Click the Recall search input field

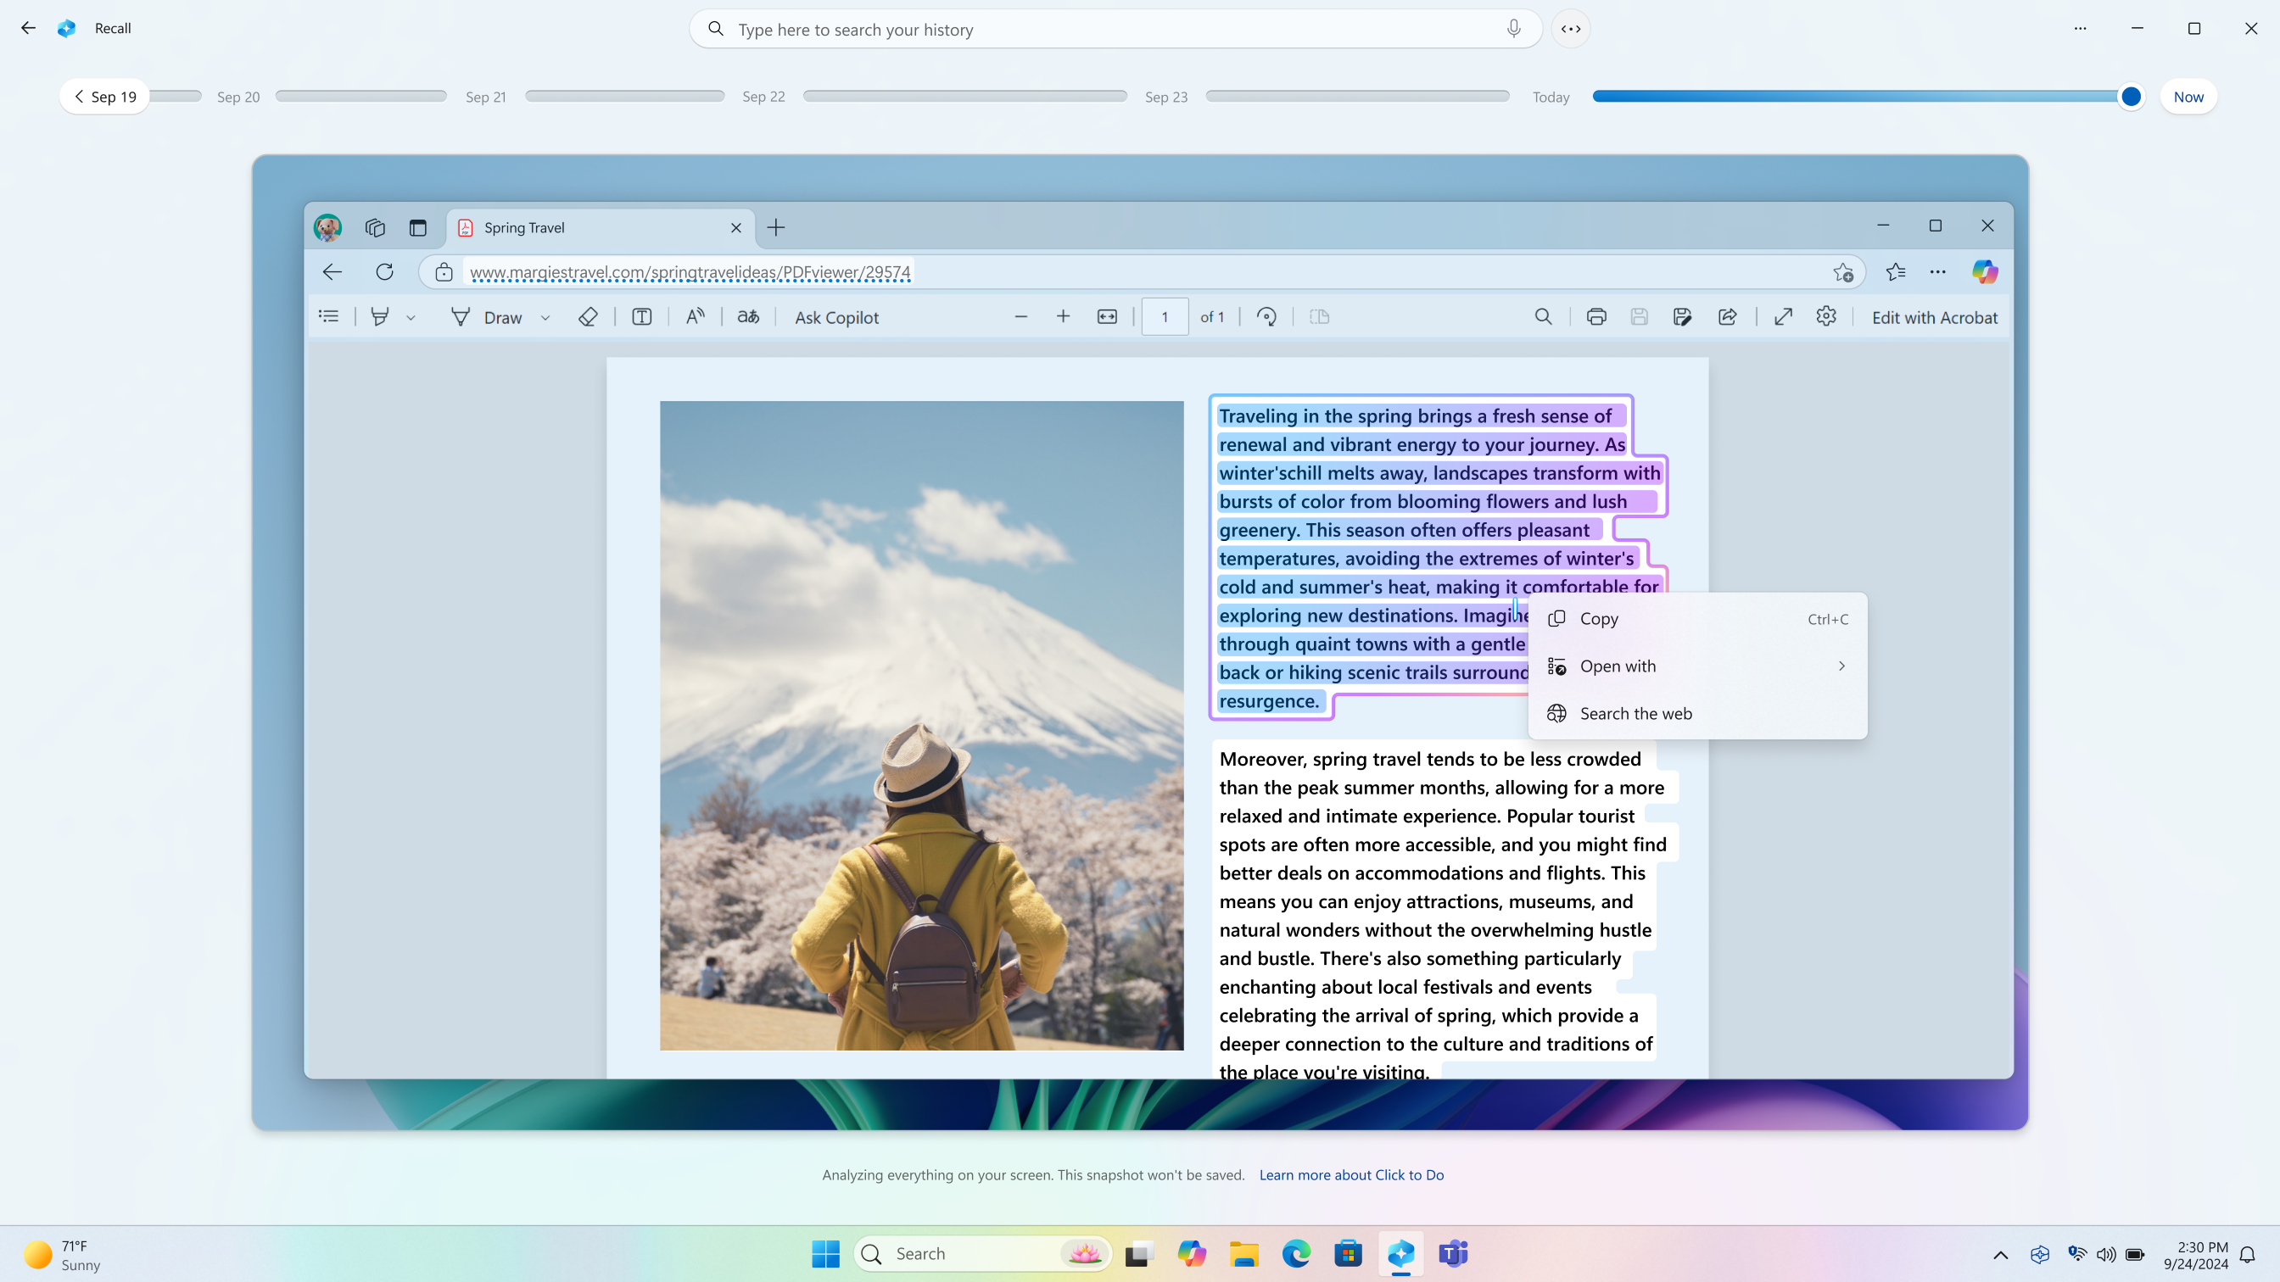click(x=1114, y=28)
